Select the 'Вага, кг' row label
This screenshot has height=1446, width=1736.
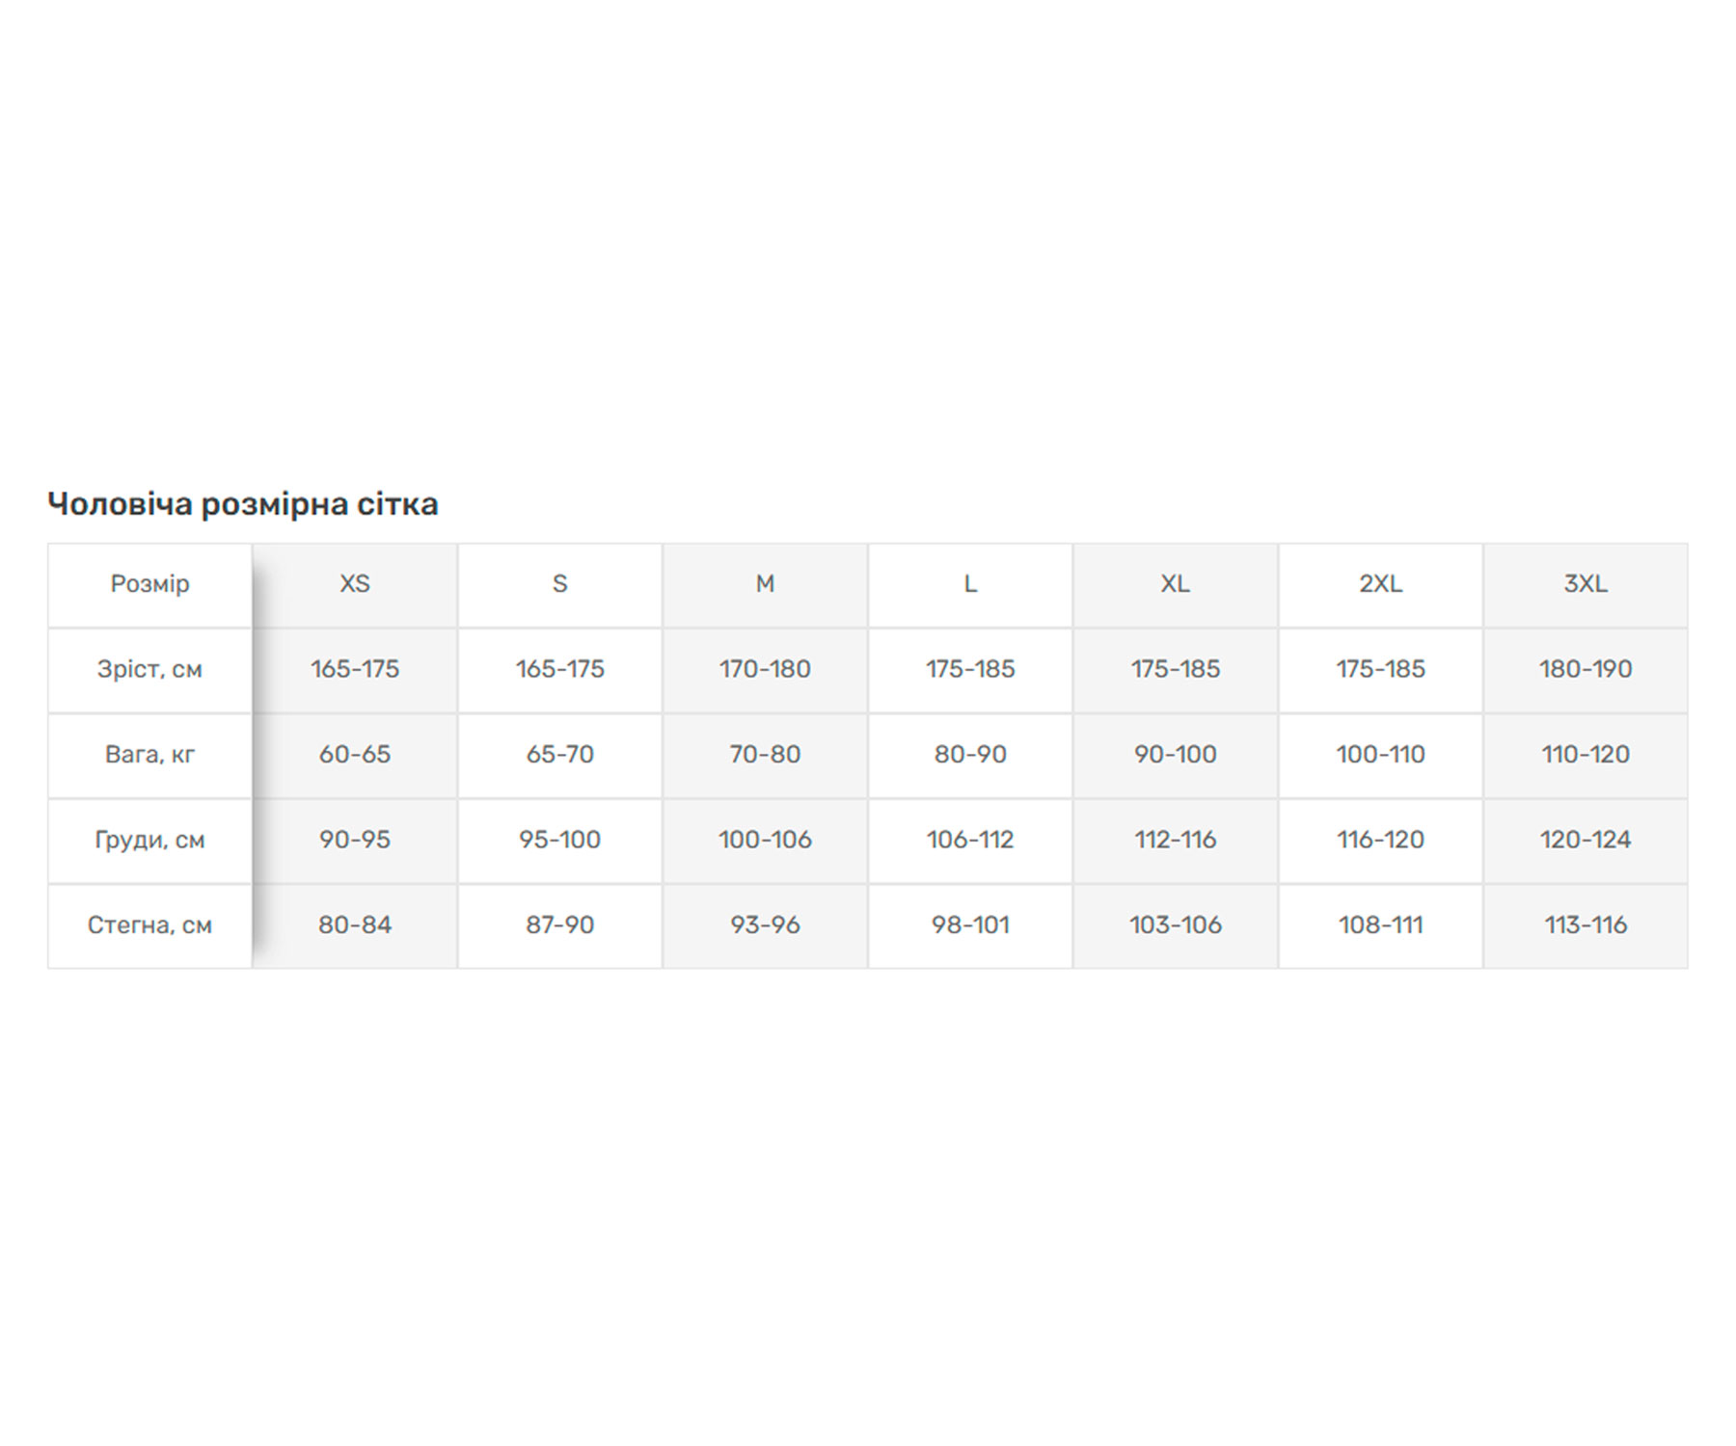point(149,755)
